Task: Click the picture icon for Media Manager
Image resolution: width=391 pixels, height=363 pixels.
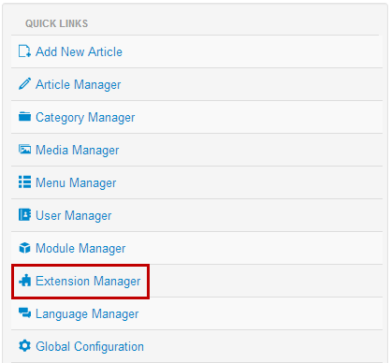Action: point(24,150)
